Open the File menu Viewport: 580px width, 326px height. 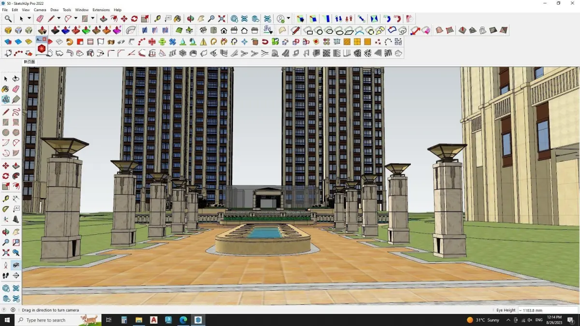[x=5, y=10]
